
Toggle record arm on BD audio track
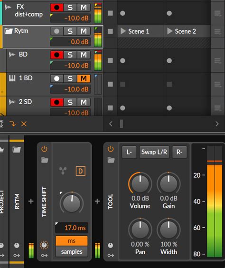point(56,55)
